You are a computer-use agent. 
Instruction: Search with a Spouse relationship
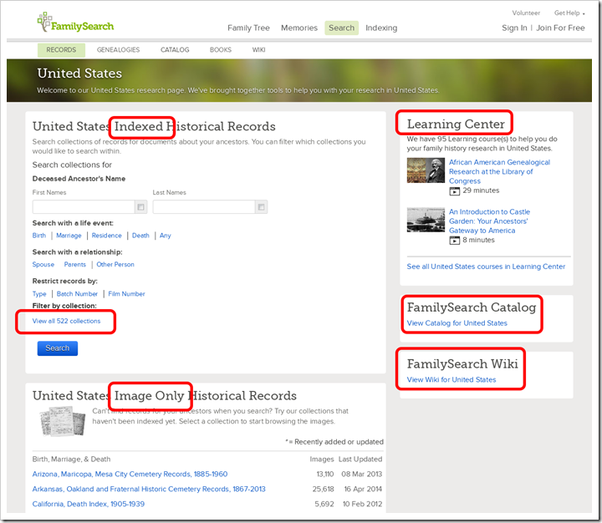click(x=43, y=264)
